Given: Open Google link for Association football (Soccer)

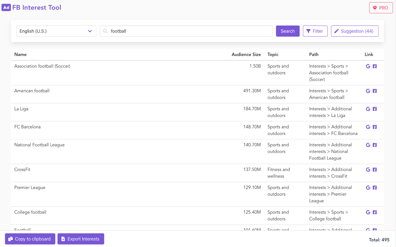Looking at the screenshot, I should 368,66.
